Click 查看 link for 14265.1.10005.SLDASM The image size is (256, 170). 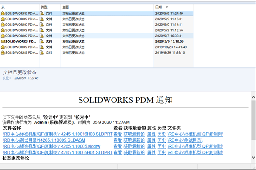click(x=118, y=140)
